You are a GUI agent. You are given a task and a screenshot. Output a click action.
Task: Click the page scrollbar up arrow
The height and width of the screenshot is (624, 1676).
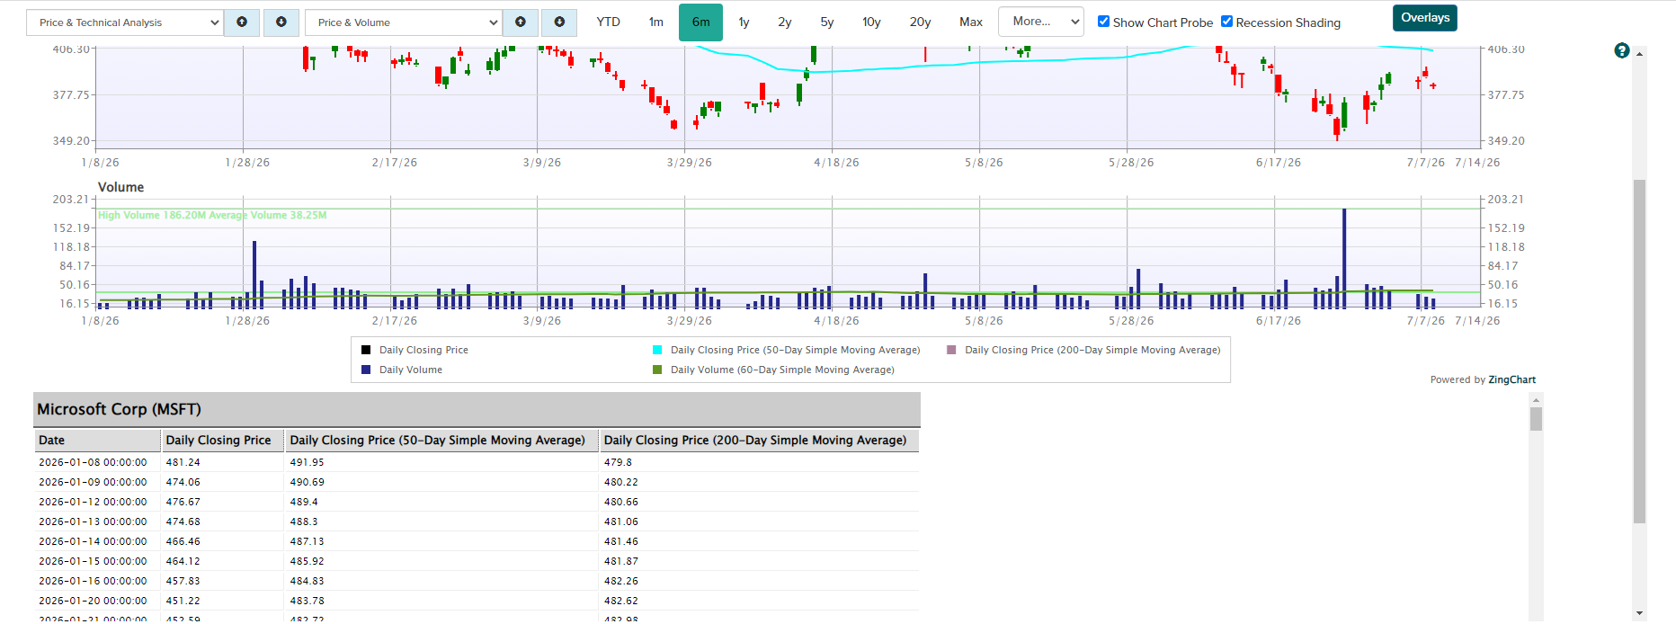1640,54
